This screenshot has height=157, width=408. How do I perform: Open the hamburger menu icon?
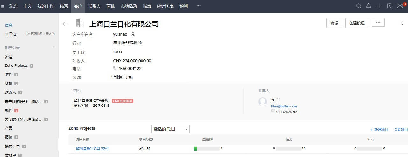click(3, 6)
